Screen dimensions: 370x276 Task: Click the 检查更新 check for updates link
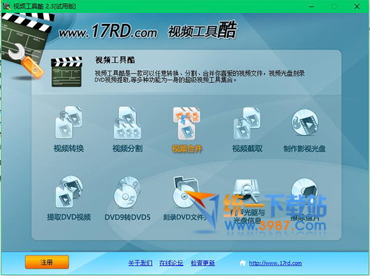202,263
